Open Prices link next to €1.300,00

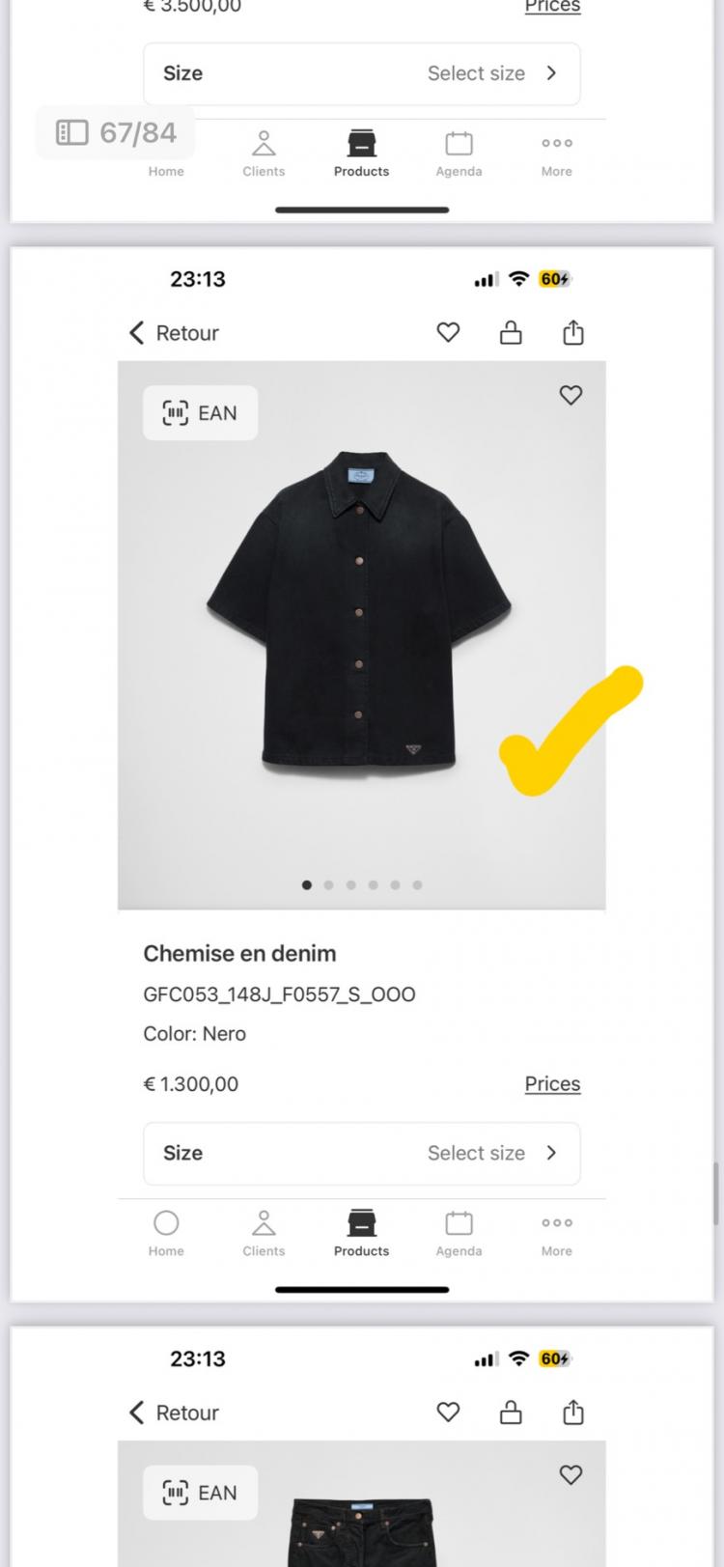[x=552, y=1084]
